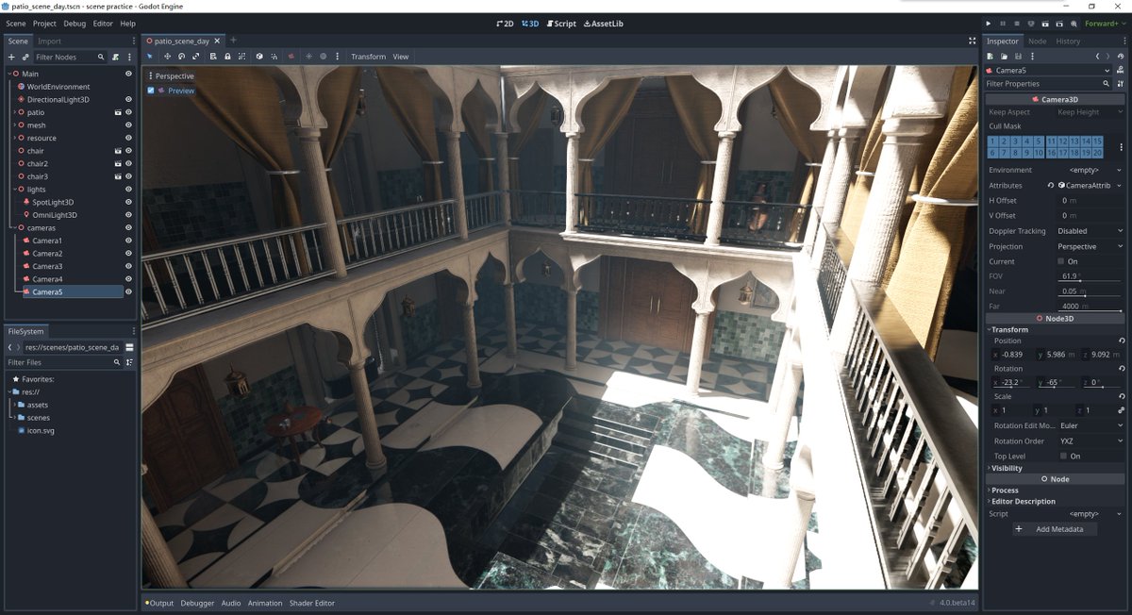Open the Transform viewport menu
Image resolution: width=1132 pixels, height=615 pixels.
(x=368, y=57)
